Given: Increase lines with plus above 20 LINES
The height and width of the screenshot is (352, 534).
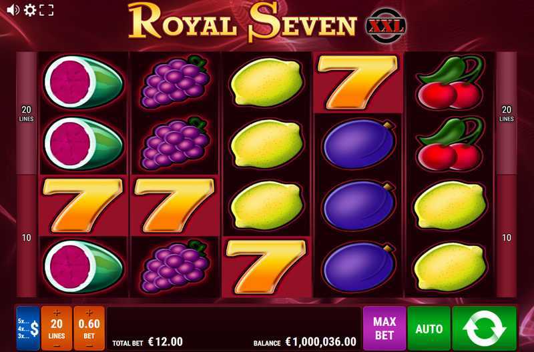Looking at the screenshot, I should coord(57,313).
